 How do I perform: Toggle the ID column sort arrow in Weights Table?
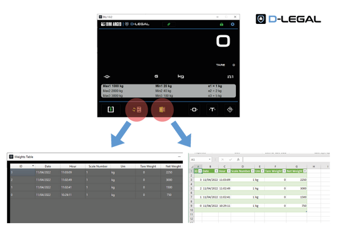[x=33, y=166]
